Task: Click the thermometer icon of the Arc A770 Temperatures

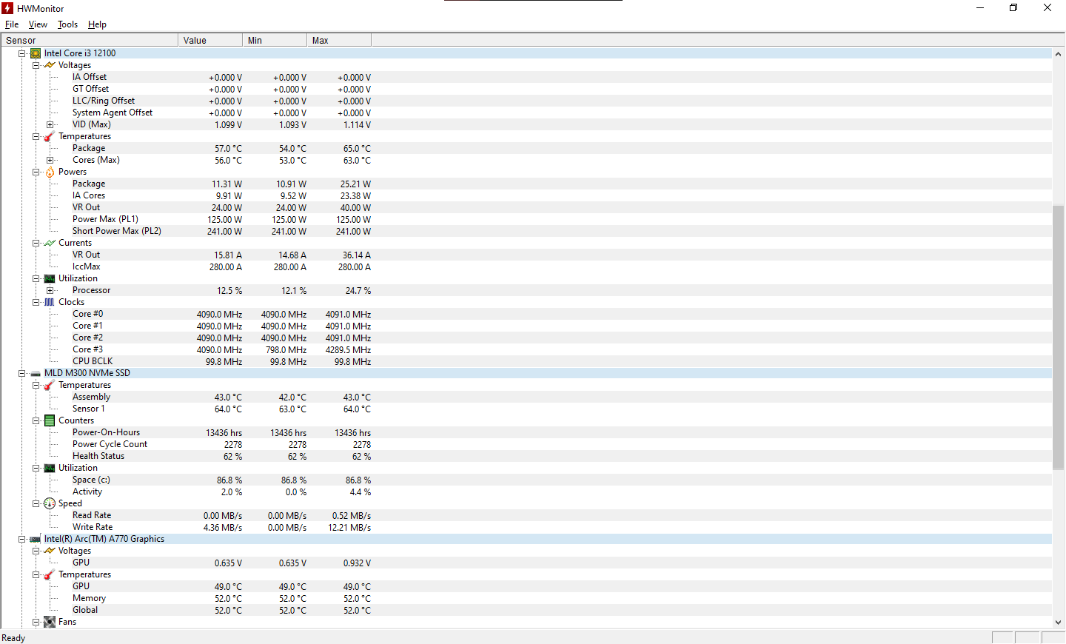Action: [x=50, y=574]
